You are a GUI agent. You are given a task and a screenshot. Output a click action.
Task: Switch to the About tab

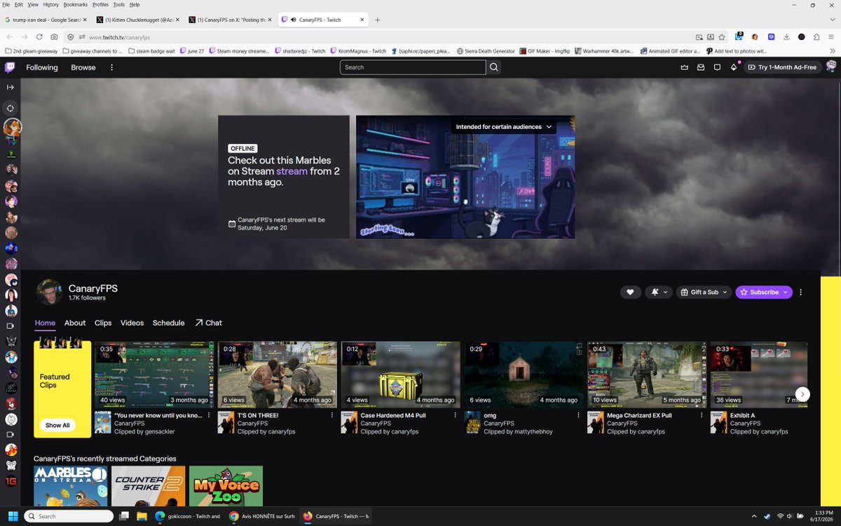tap(75, 323)
